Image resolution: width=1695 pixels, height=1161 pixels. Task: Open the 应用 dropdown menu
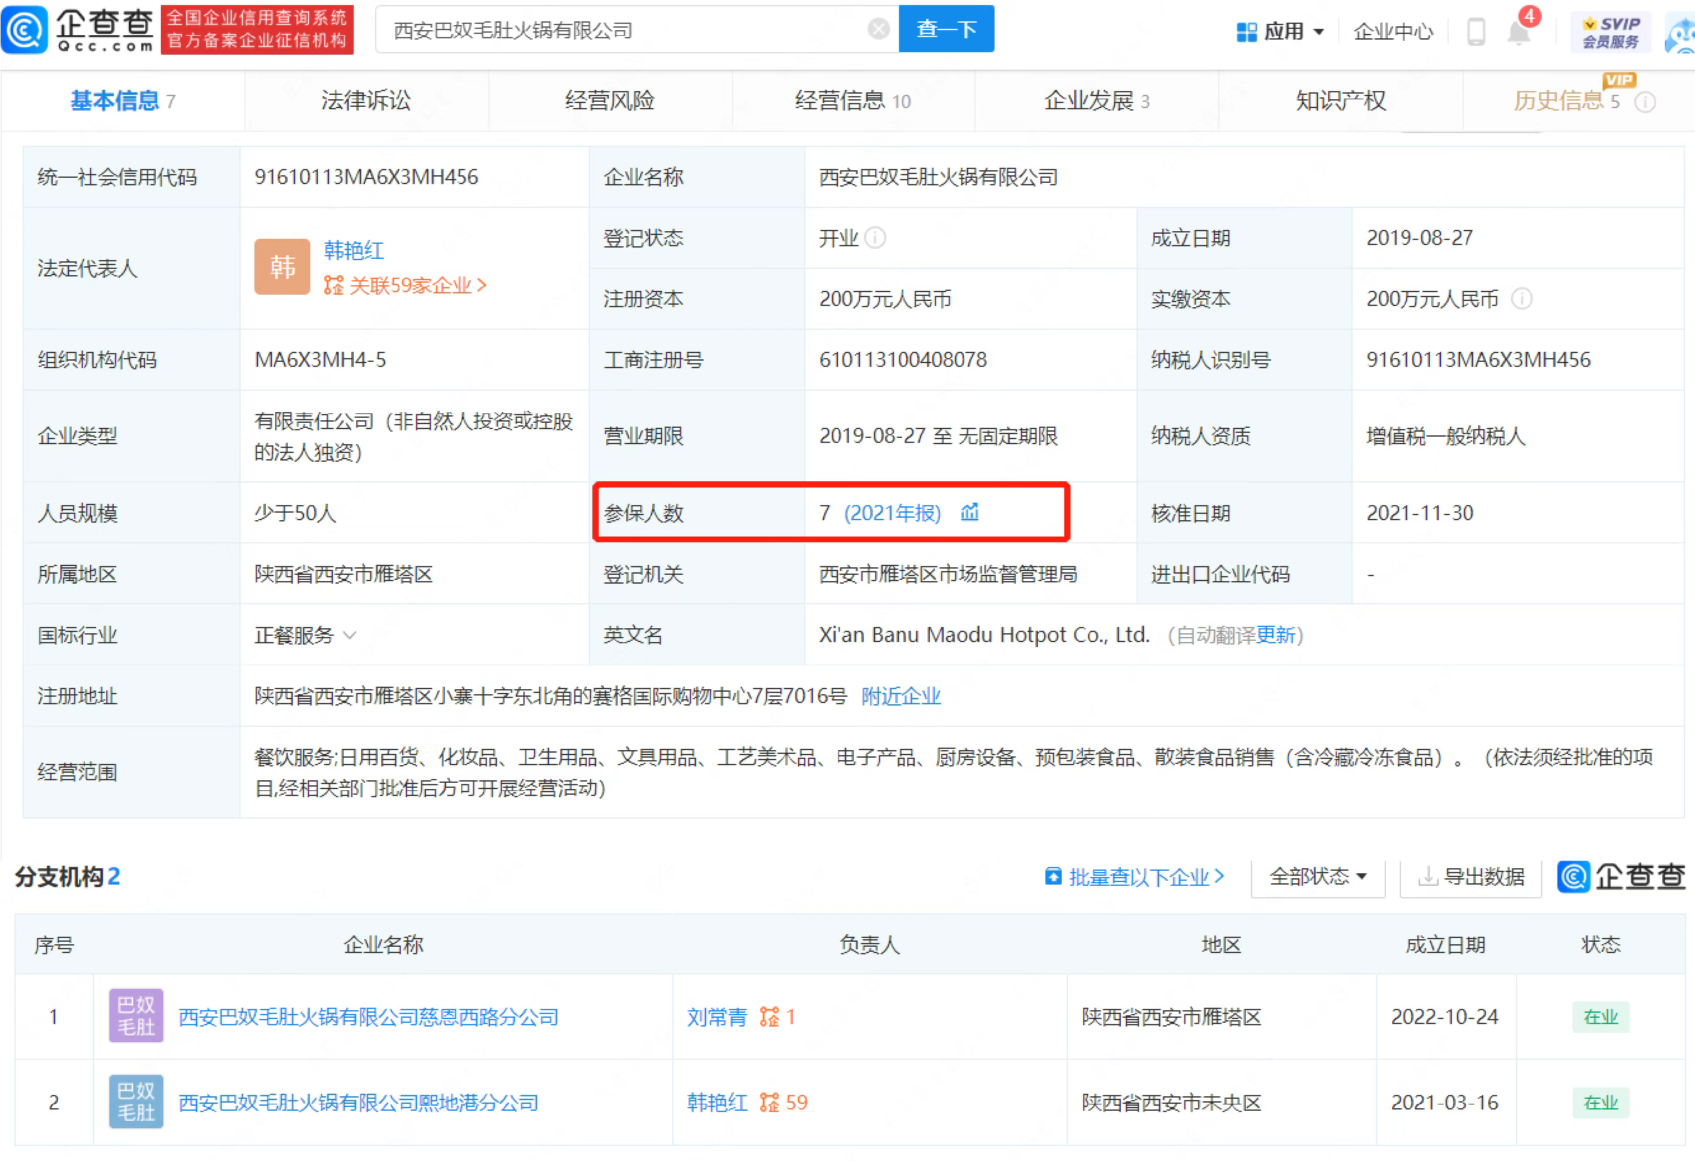1281,31
